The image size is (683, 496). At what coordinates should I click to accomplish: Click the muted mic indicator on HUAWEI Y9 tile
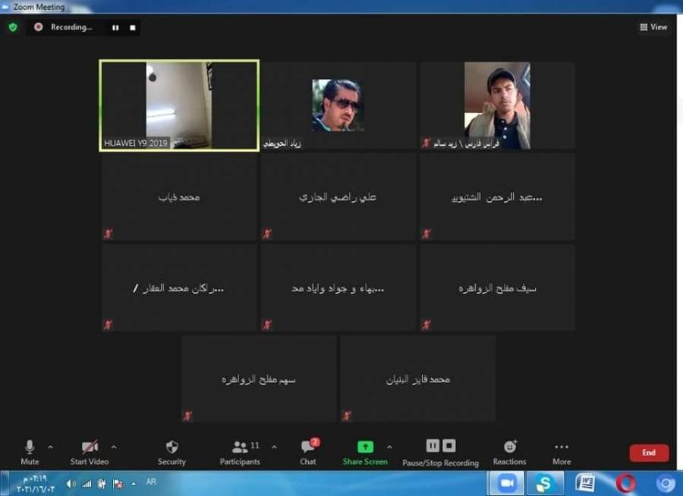click(107, 143)
